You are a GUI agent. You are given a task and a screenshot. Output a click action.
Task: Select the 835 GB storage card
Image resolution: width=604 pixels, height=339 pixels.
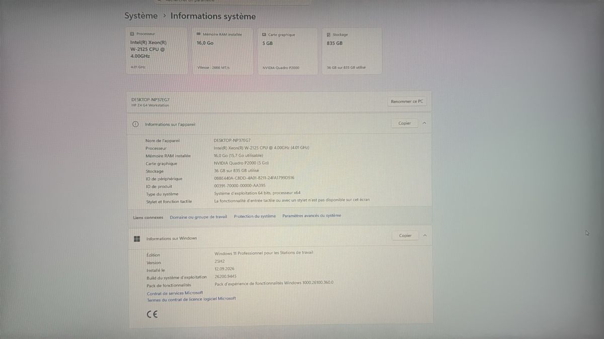pos(352,51)
